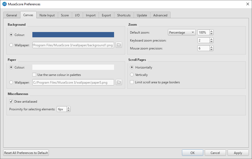Image resolution: width=252 pixels, height=159 pixels.
Task: Enable the Wallpaper option for Background
Action: 11,45
